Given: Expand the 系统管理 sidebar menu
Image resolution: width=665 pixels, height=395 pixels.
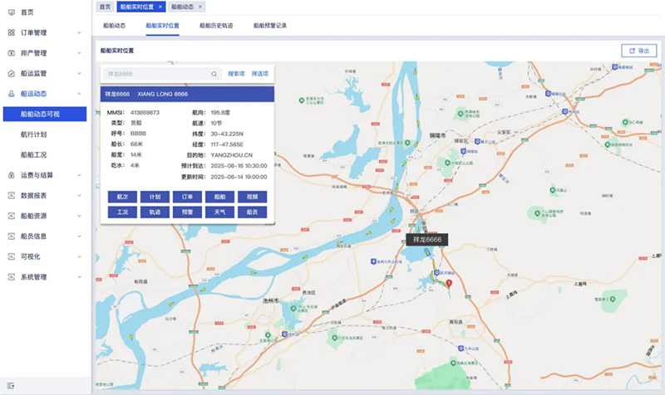Looking at the screenshot, I should point(79,277).
